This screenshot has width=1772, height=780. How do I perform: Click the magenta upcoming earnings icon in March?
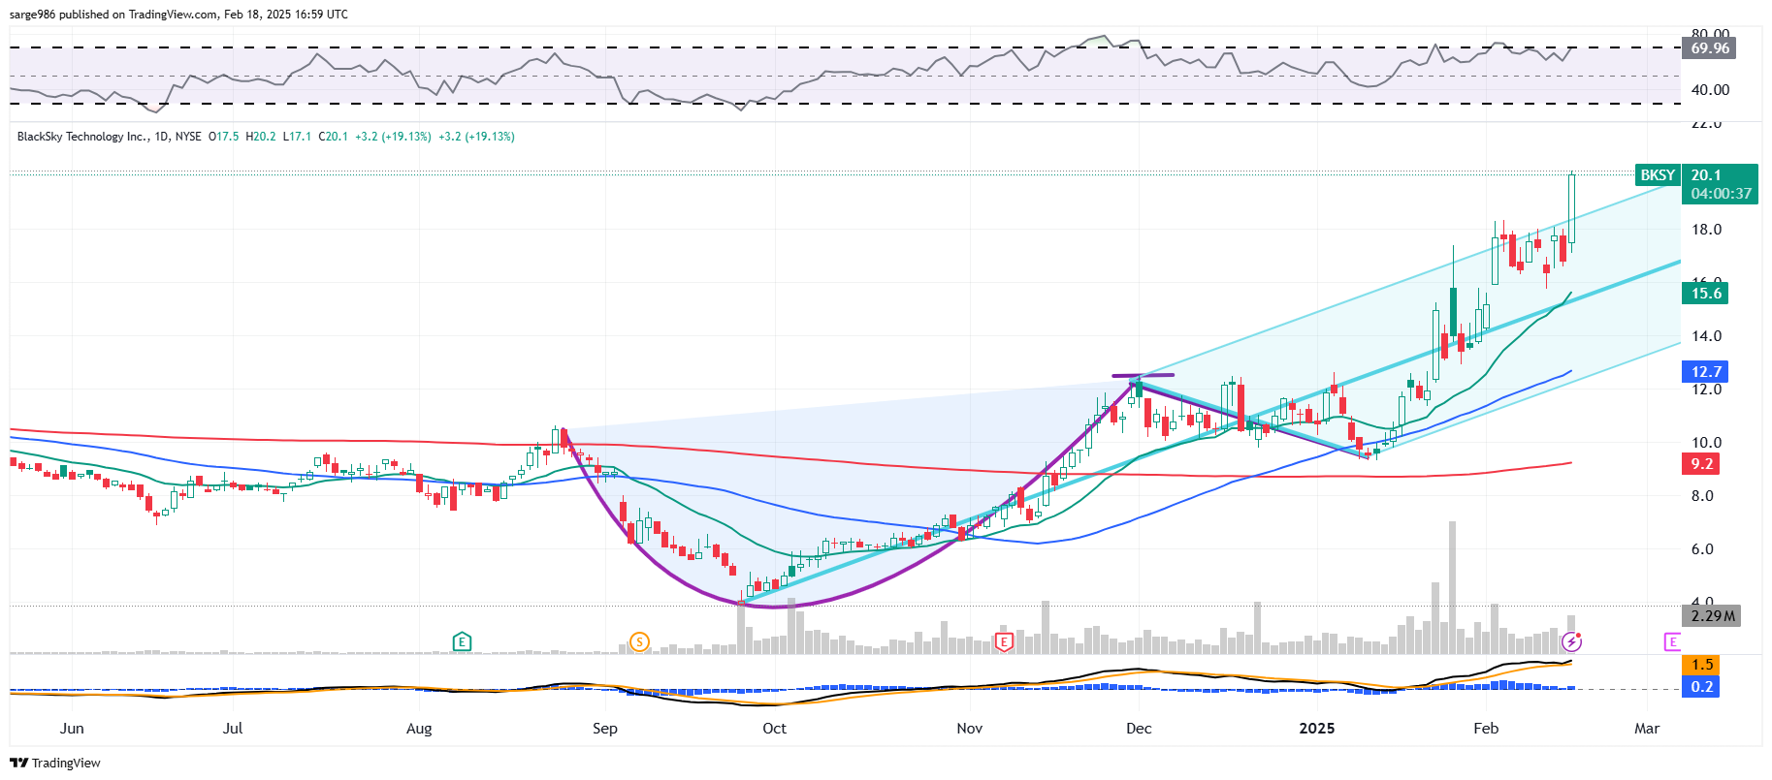tap(1671, 641)
